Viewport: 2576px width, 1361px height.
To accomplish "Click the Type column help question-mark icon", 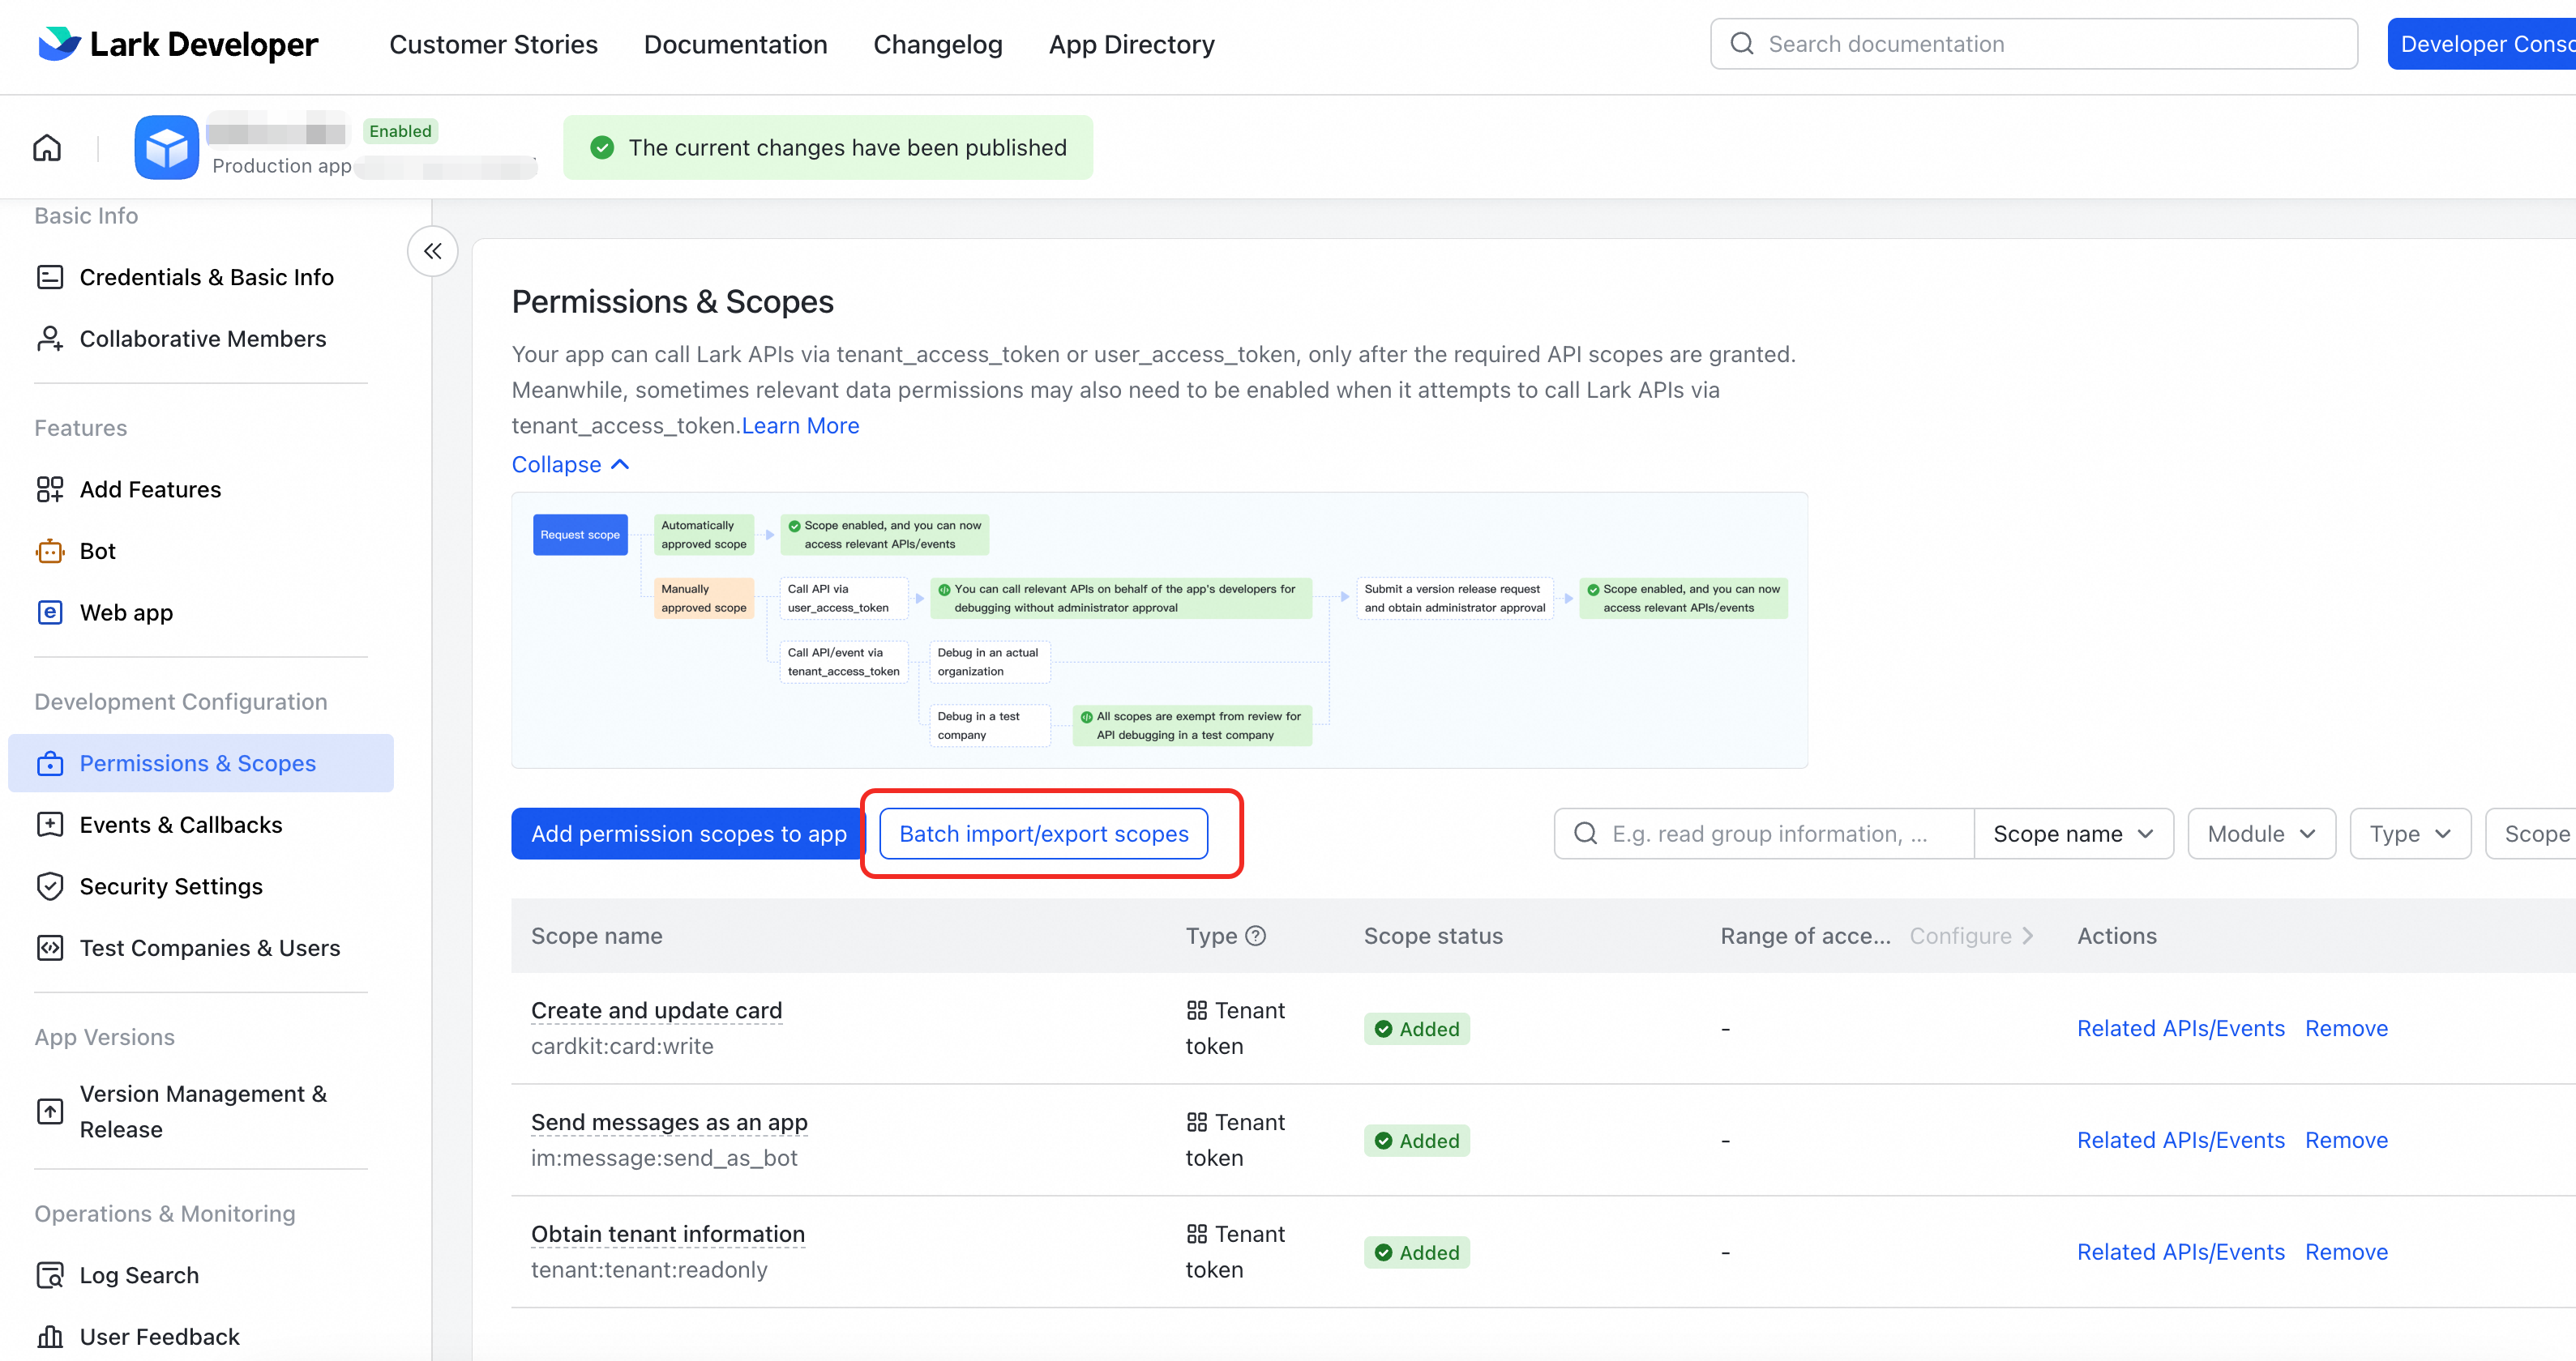I will pyautogui.click(x=1256, y=936).
